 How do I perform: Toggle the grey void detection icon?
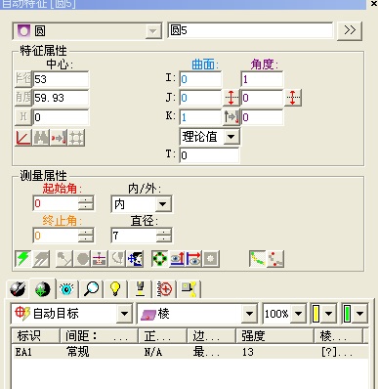117,259
